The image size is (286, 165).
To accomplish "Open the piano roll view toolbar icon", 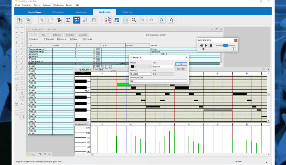I will click(x=117, y=20).
